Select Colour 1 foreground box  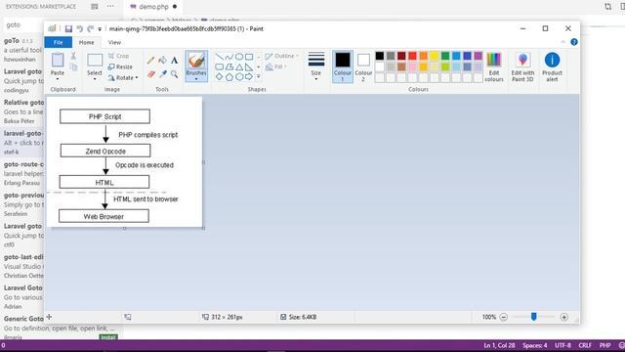click(x=343, y=66)
